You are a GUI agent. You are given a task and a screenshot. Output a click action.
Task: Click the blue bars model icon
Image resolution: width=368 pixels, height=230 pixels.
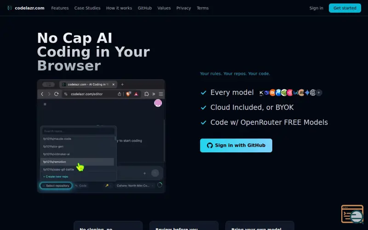(295, 93)
